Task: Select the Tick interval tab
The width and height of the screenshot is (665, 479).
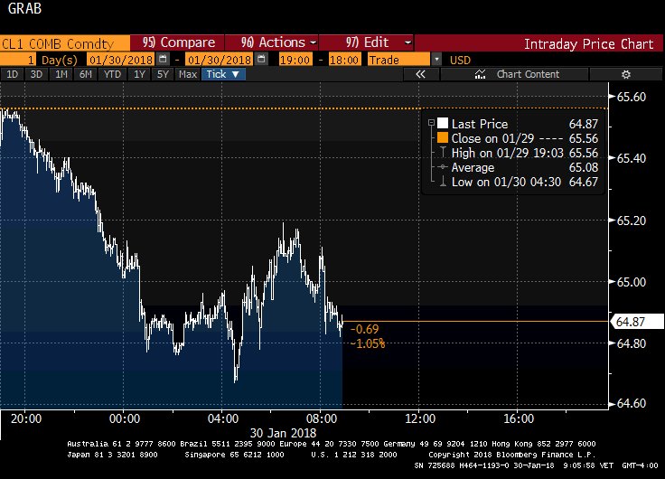Action: click(x=222, y=74)
